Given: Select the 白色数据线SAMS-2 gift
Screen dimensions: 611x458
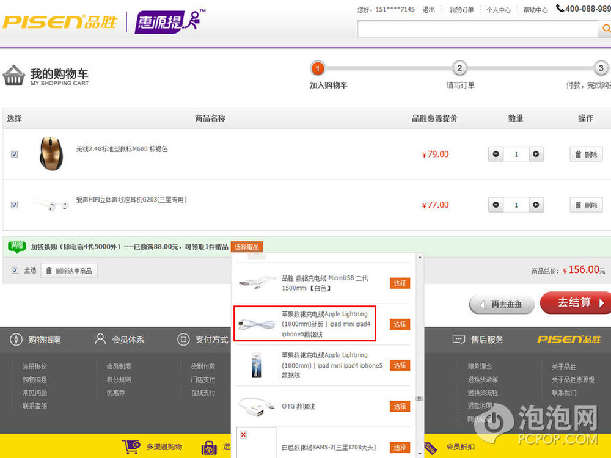Looking at the screenshot, I should coord(400,448).
